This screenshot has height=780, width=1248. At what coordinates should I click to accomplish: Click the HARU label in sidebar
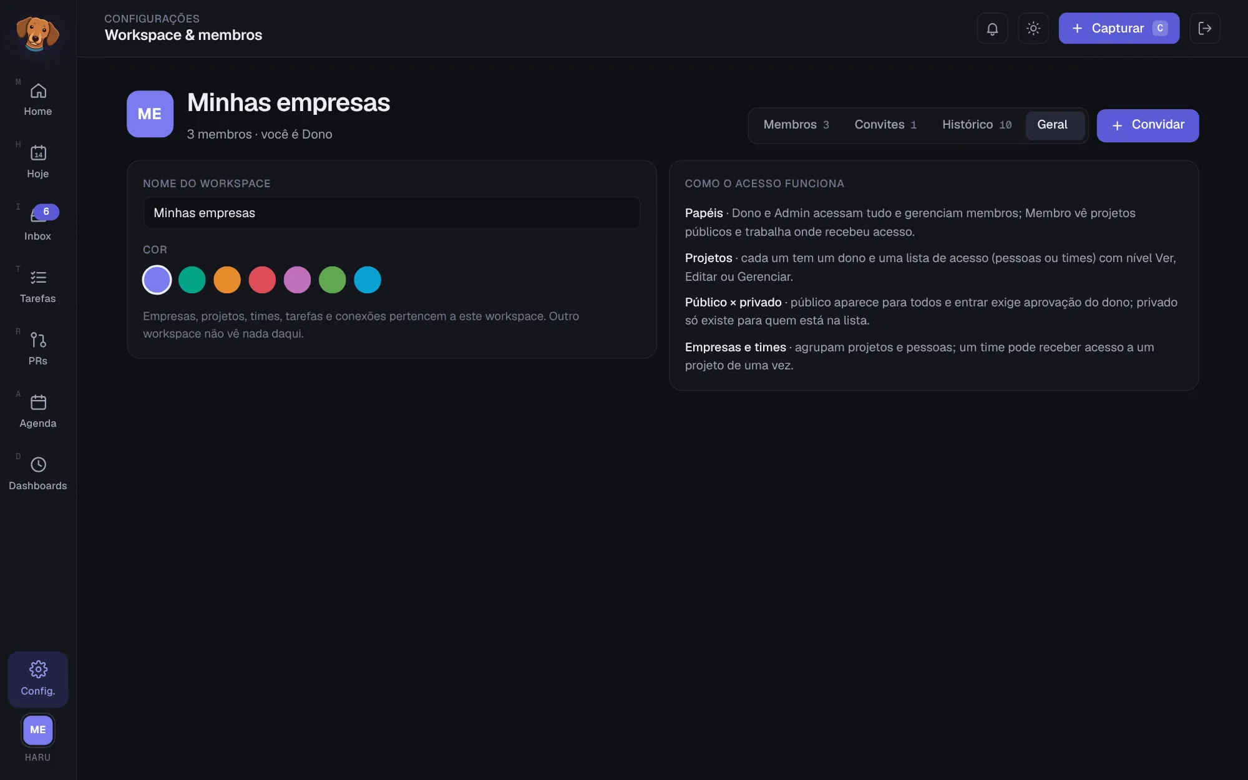point(37,758)
